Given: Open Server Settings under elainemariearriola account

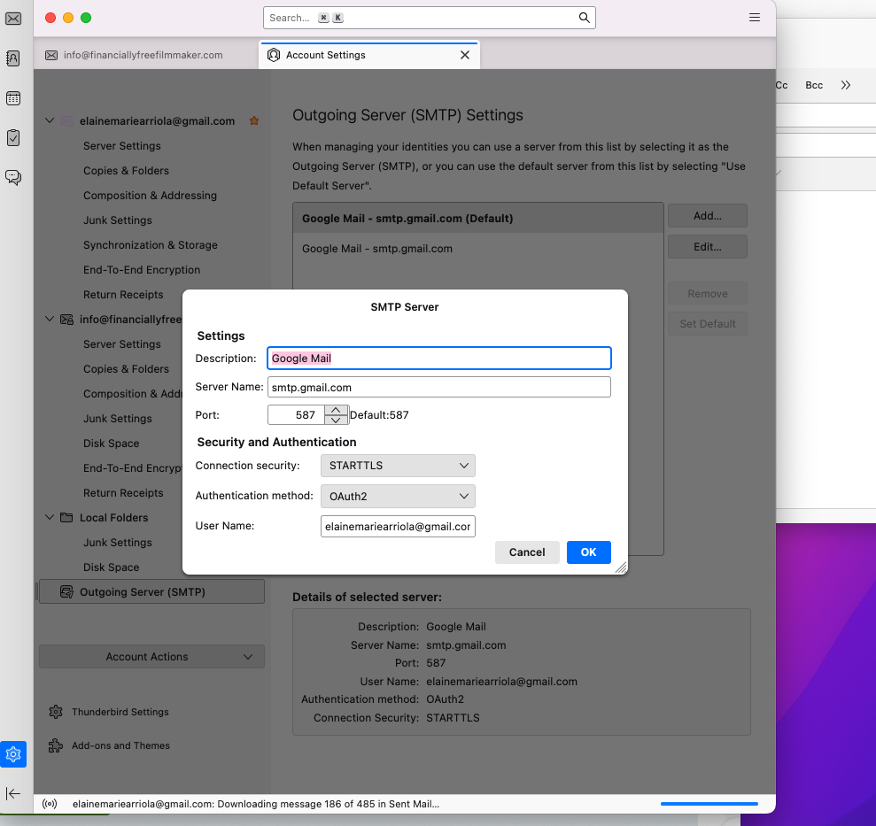Looking at the screenshot, I should 122,146.
